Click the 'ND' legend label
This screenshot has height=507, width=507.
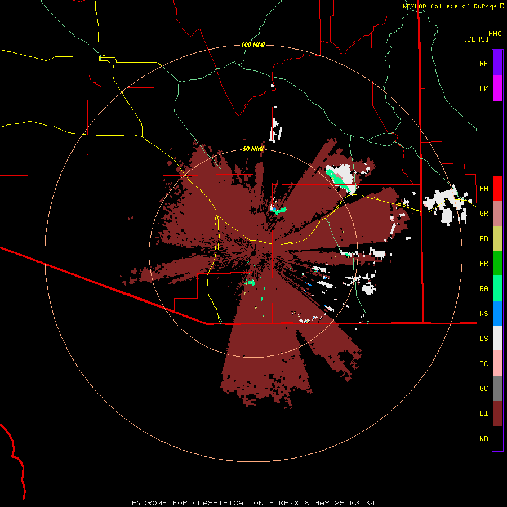coord(483,439)
